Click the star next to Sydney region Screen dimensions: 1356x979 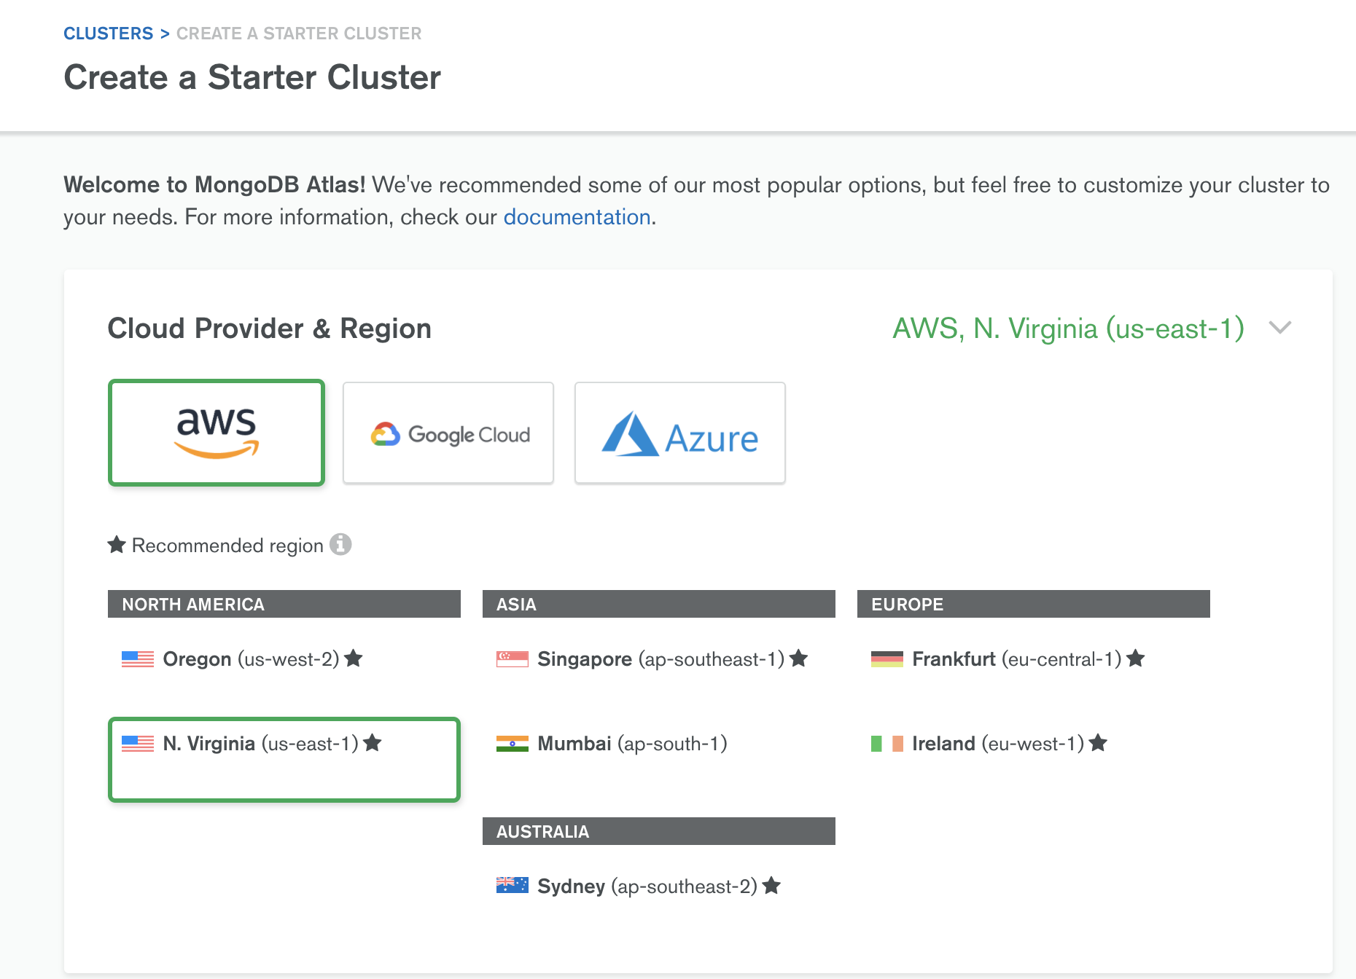[x=771, y=886]
